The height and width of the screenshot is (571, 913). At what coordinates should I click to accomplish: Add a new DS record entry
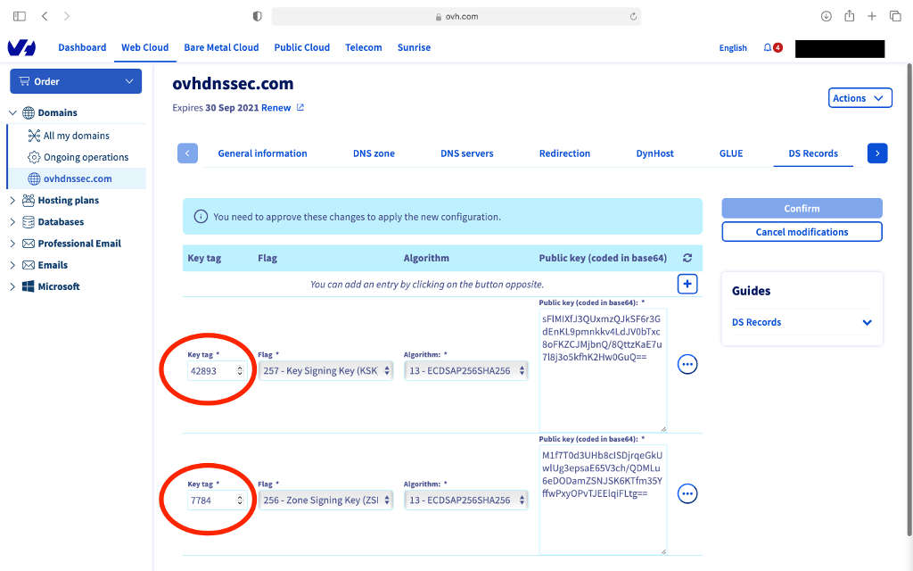point(687,285)
